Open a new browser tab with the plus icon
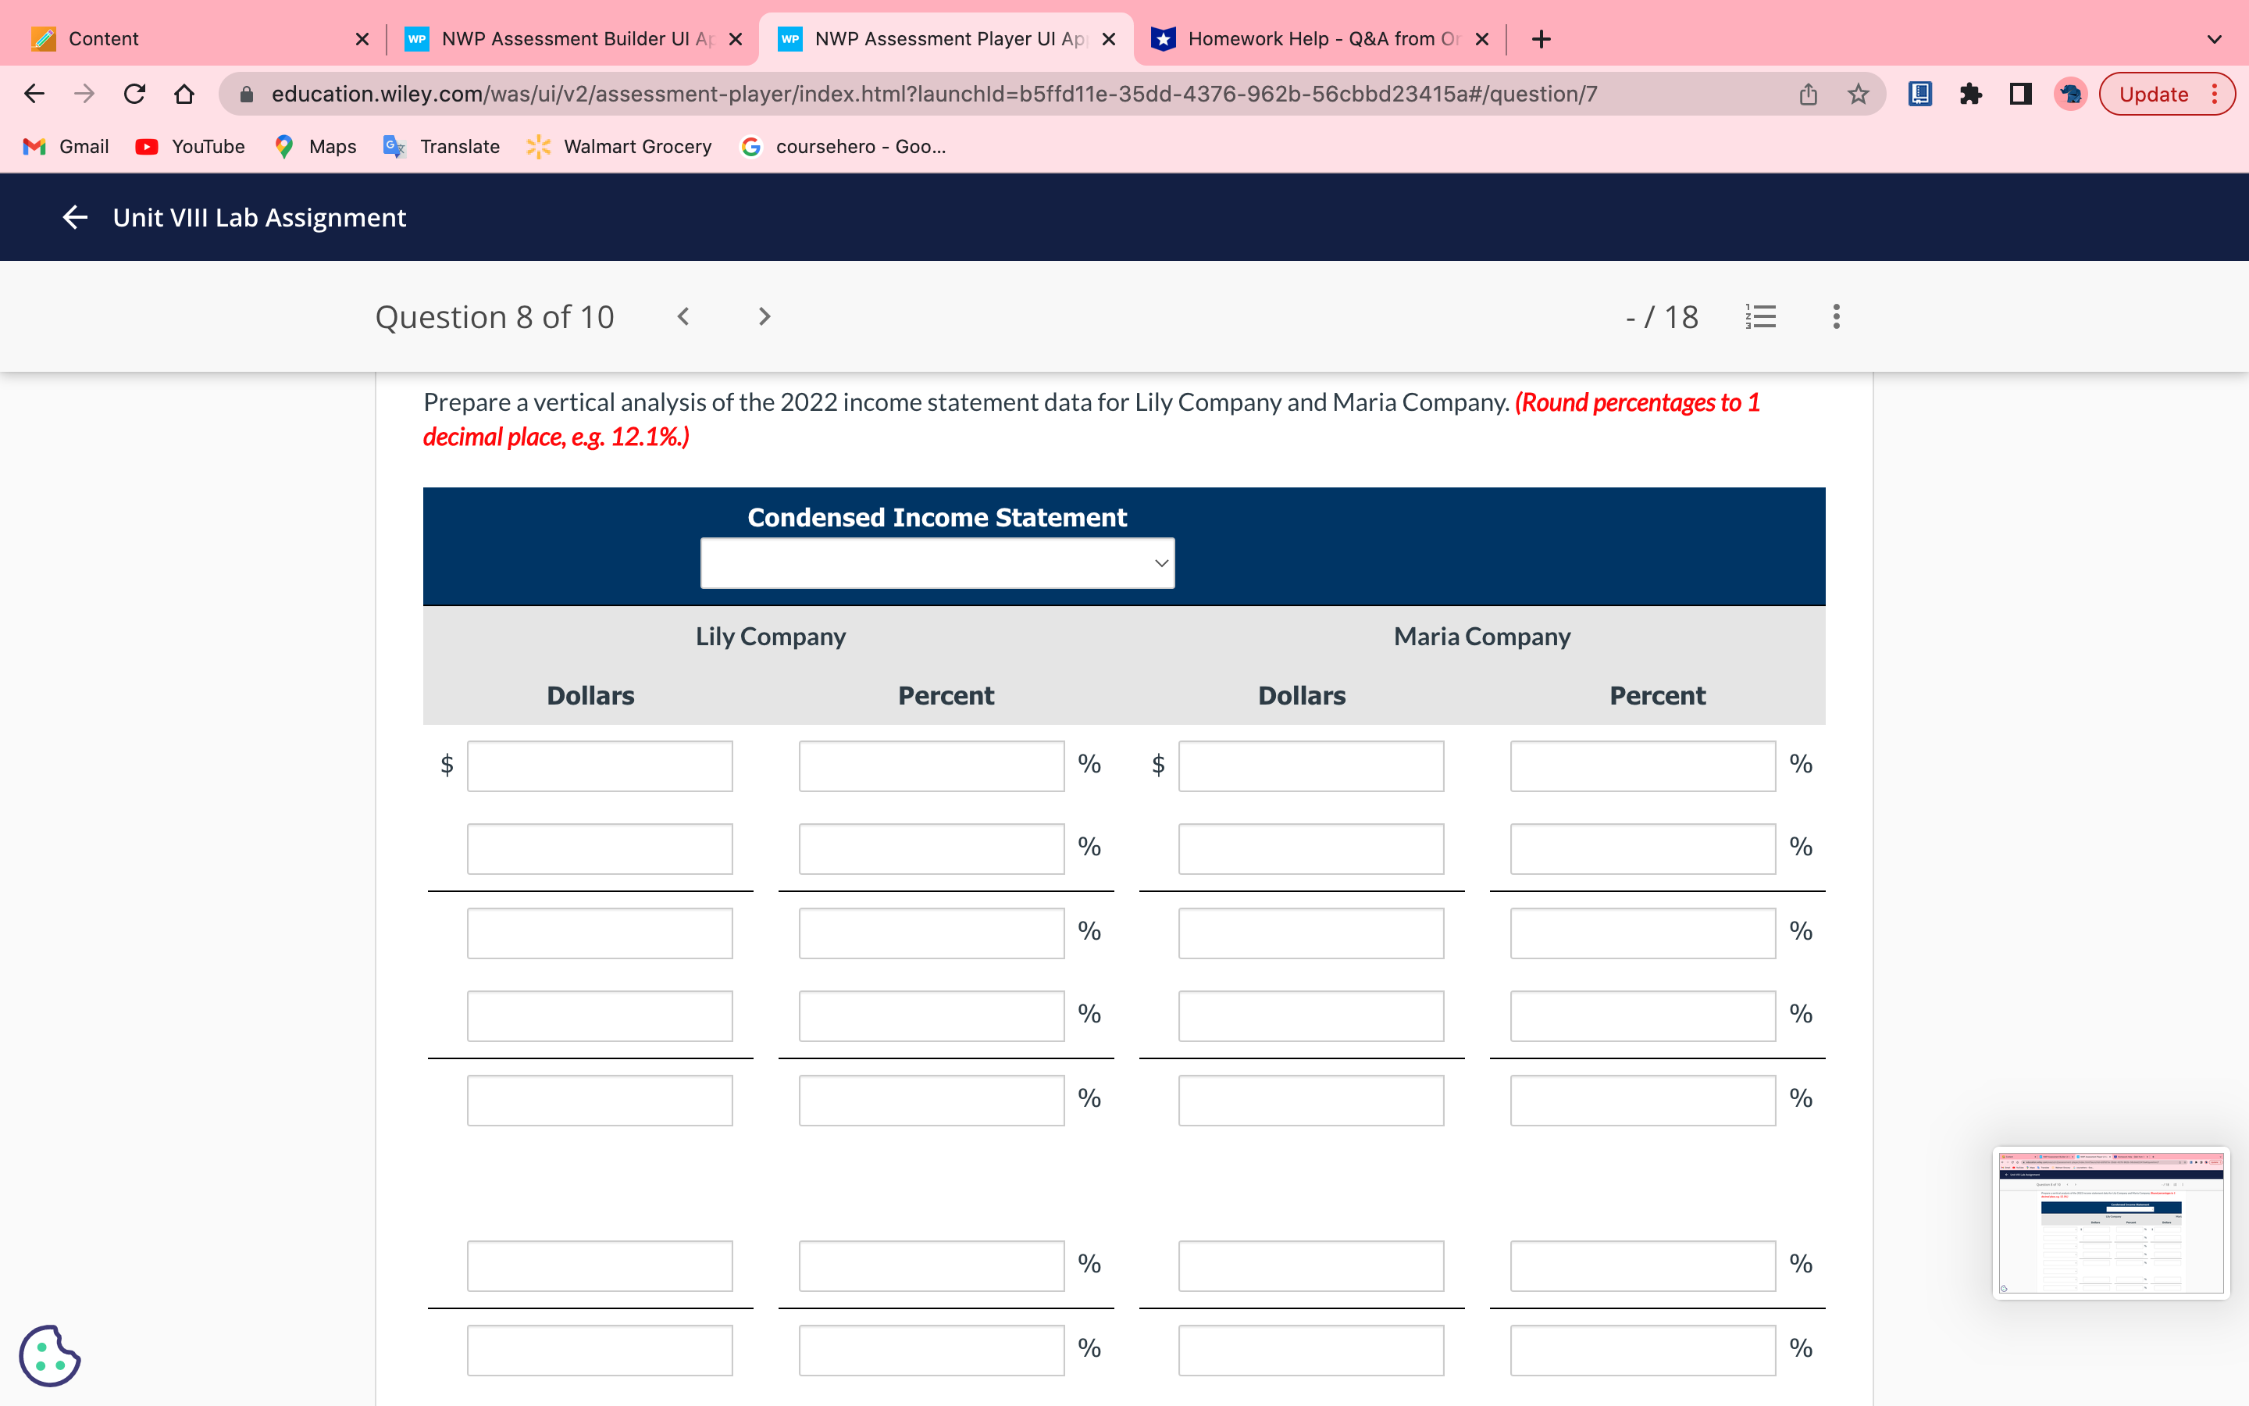The image size is (2249, 1406). point(1540,38)
